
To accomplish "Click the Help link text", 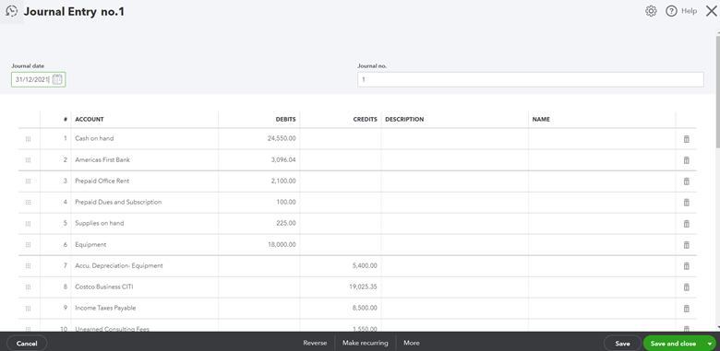I will 689,11.
